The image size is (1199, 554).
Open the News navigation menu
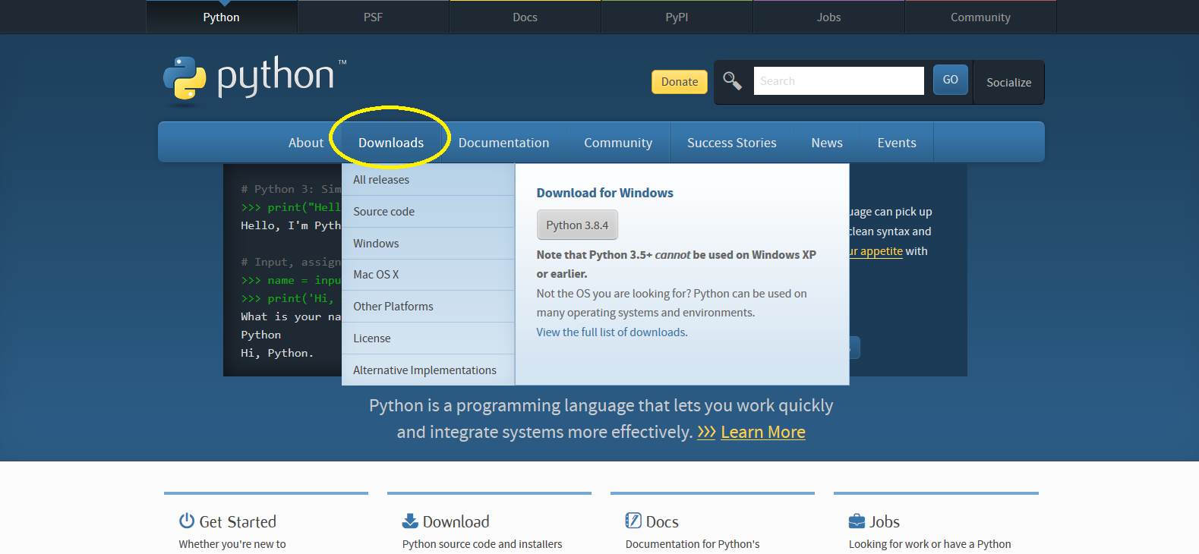826,143
